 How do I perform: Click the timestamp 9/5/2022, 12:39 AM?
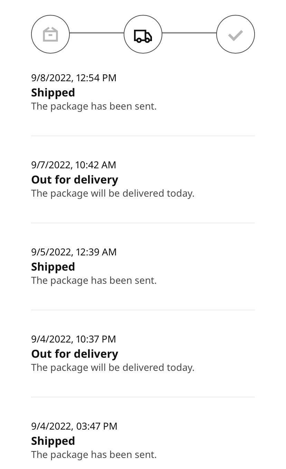[x=74, y=252]
